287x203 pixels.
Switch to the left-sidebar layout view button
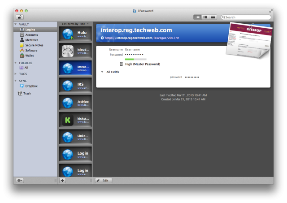[197, 17]
